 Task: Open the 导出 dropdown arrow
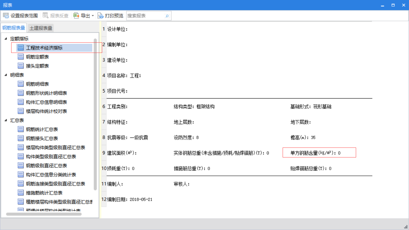click(x=93, y=16)
